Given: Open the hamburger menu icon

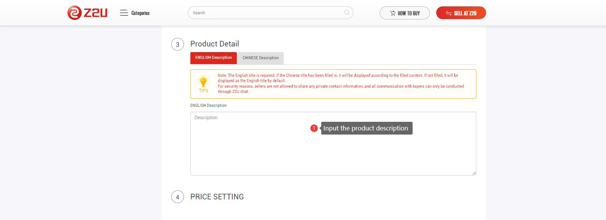Looking at the screenshot, I should (x=124, y=13).
